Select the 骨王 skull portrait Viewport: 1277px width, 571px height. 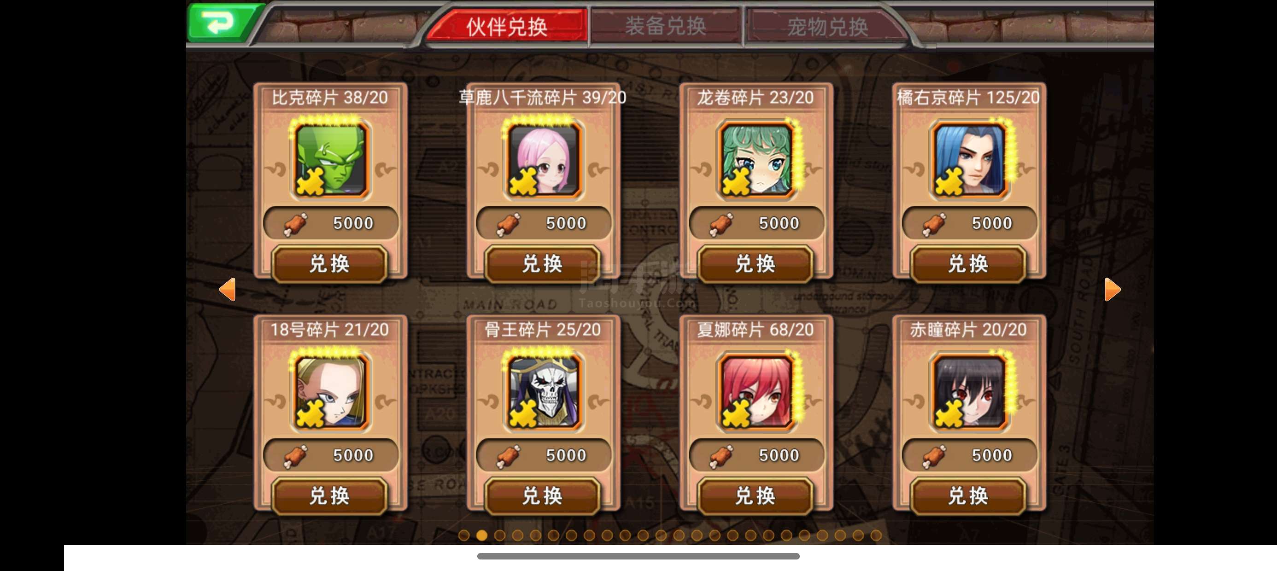[x=543, y=391]
